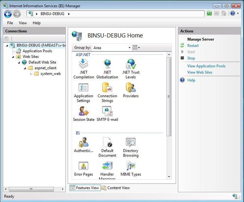Open the File menu
244x202 pixels.
point(10,23)
